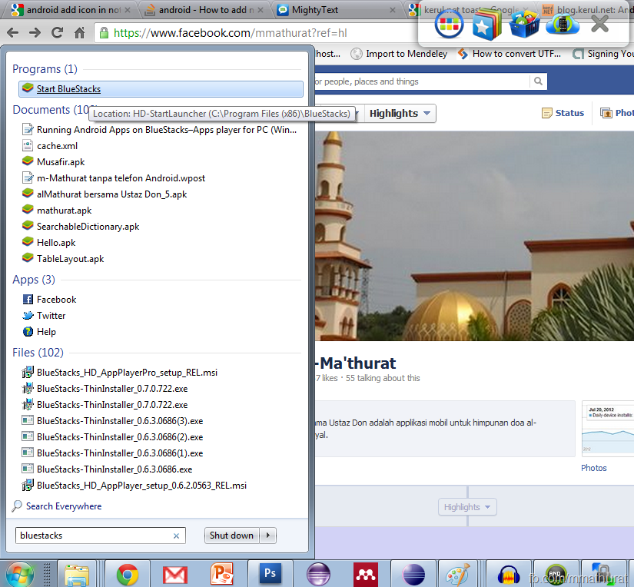Open Photoshop from the taskbar
This screenshot has width=634, height=587.
(270, 574)
